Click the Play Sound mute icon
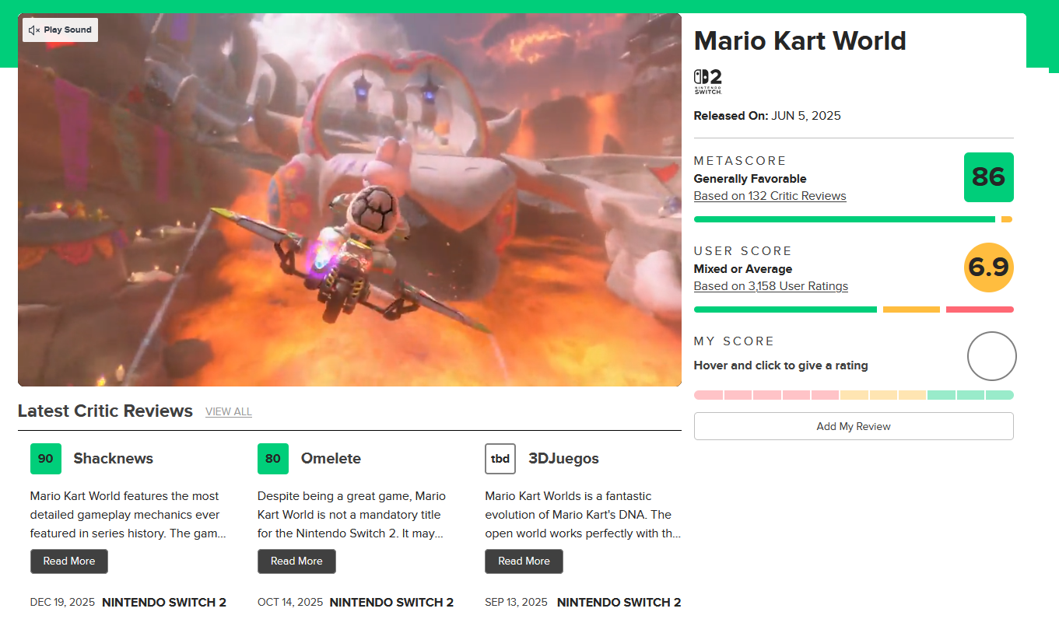Image resolution: width=1059 pixels, height=626 pixels. click(34, 30)
